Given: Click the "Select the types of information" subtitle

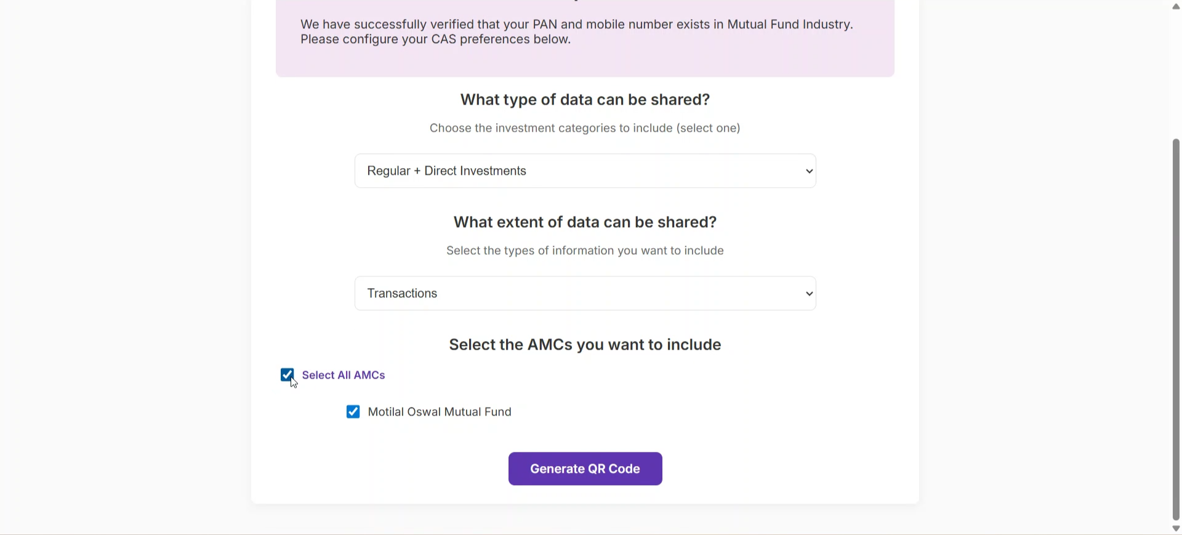Looking at the screenshot, I should [x=585, y=251].
